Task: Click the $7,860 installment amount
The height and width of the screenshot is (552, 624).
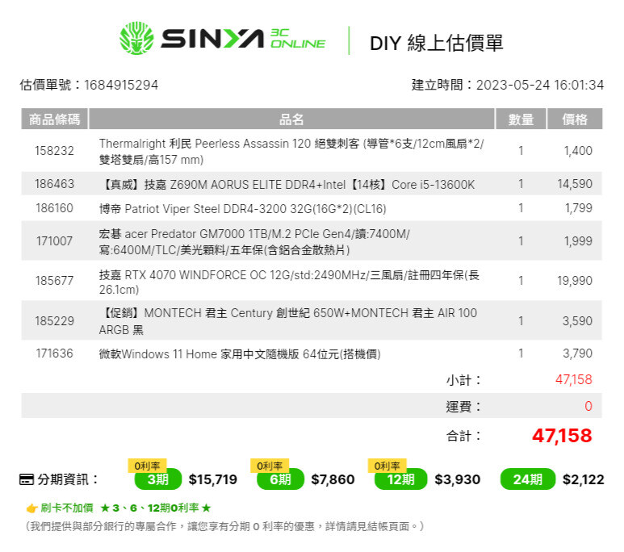Action: tap(333, 480)
